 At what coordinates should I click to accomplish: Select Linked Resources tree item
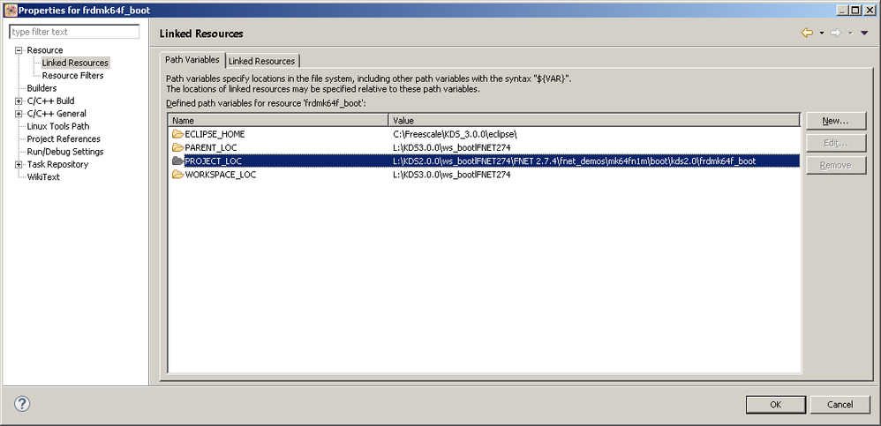pyautogui.click(x=75, y=63)
